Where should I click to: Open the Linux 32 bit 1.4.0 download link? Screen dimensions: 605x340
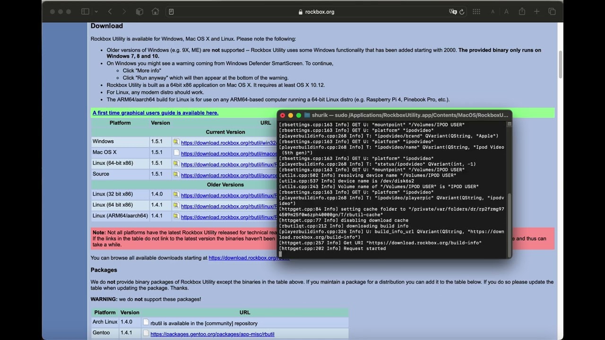[x=229, y=195]
